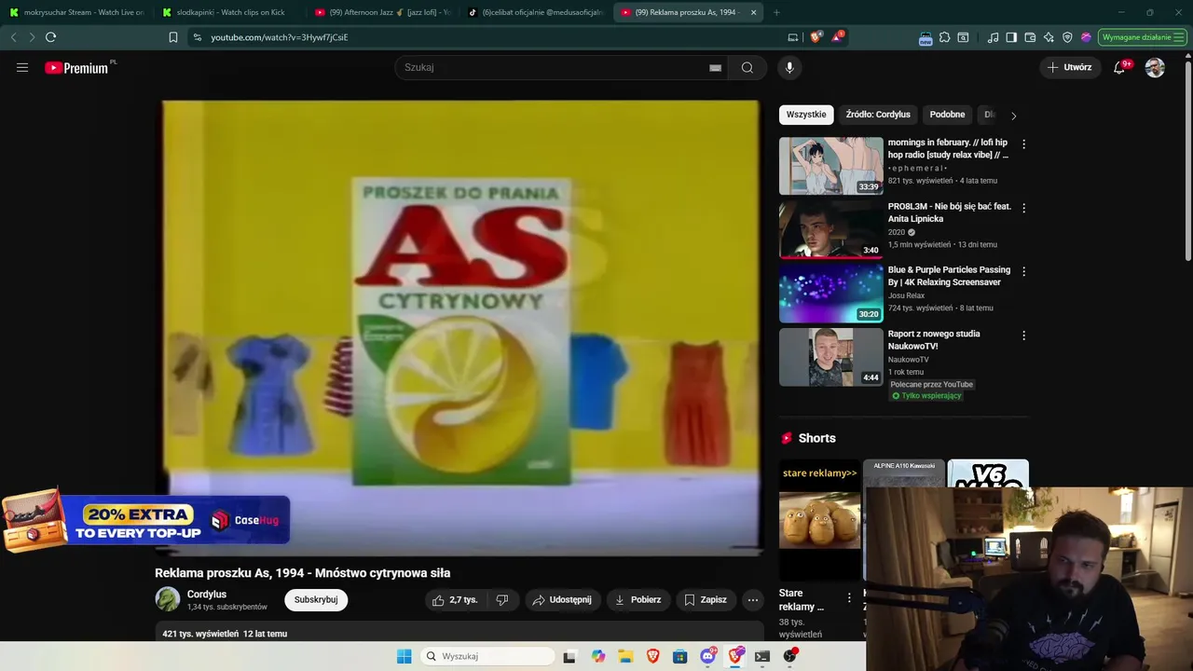The height and width of the screenshot is (671, 1193).
Task: Start voice search with microphone icon
Action: [x=789, y=67]
